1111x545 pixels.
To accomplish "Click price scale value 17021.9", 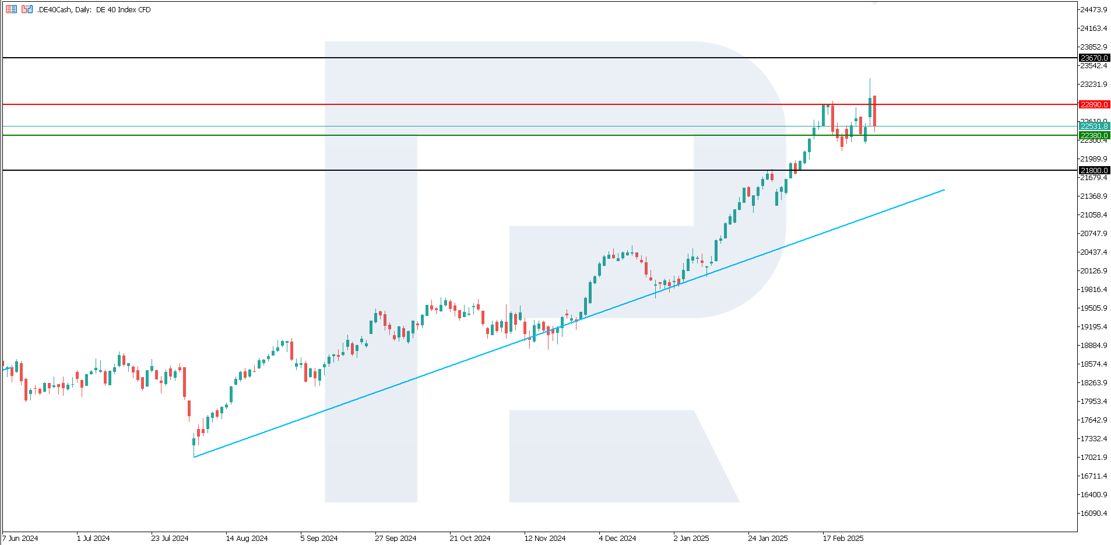I will [x=1094, y=458].
